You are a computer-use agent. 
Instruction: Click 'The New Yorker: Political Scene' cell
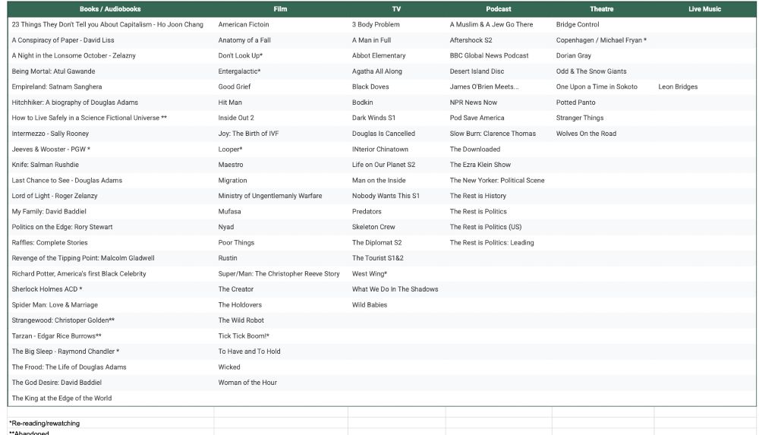tap(497, 180)
